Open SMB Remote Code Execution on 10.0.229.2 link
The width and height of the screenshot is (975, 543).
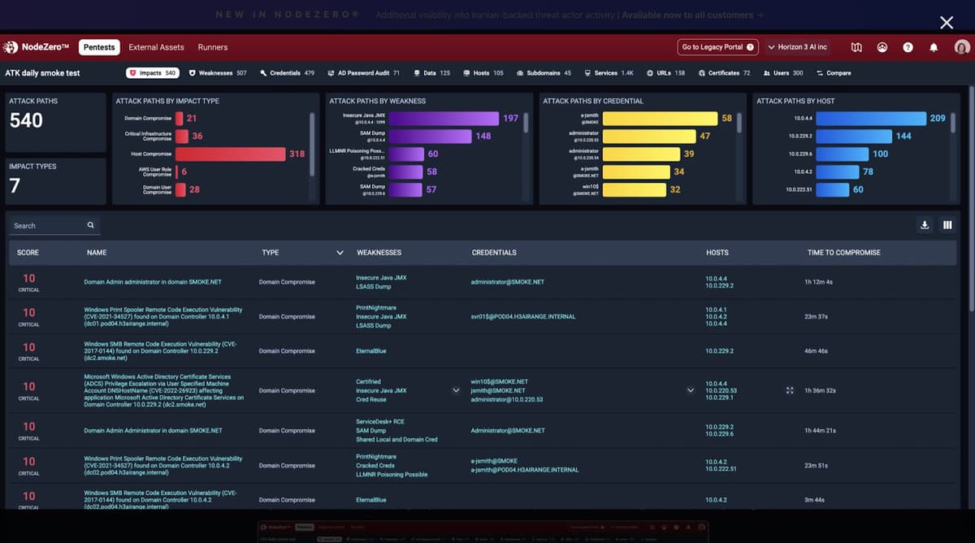pos(161,351)
